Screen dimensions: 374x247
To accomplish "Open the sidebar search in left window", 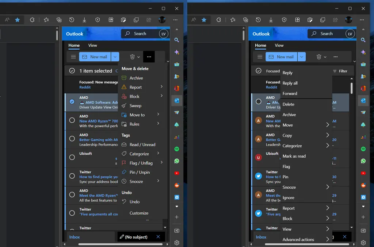I will (x=177, y=40).
